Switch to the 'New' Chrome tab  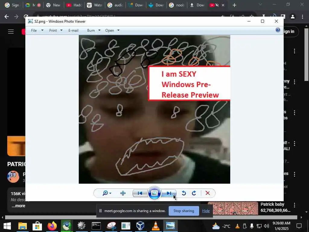pyautogui.click(x=53, y=5)
